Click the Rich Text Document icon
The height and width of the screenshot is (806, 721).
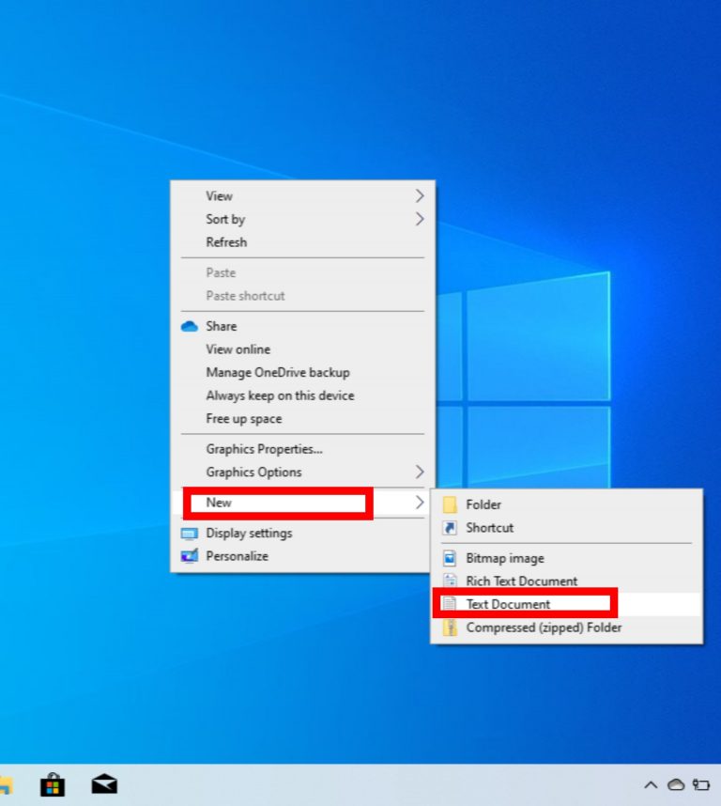(450, 581)
